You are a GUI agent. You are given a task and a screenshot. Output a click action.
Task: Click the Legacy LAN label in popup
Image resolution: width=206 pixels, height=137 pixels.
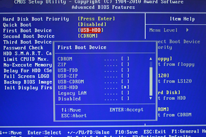(x=72, y=93)
